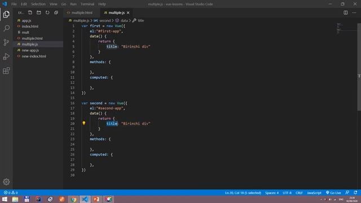361x203 pixels.
Task: Open the Run and Debug view
Action: click(x=6, y=56)
